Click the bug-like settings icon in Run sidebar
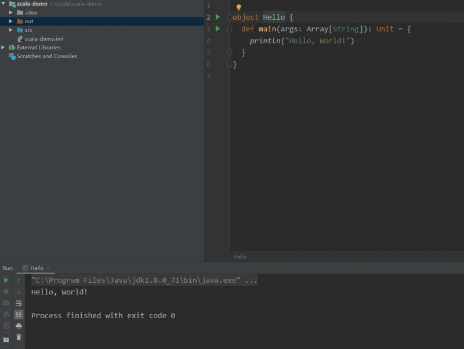 (x=6, y=314)
